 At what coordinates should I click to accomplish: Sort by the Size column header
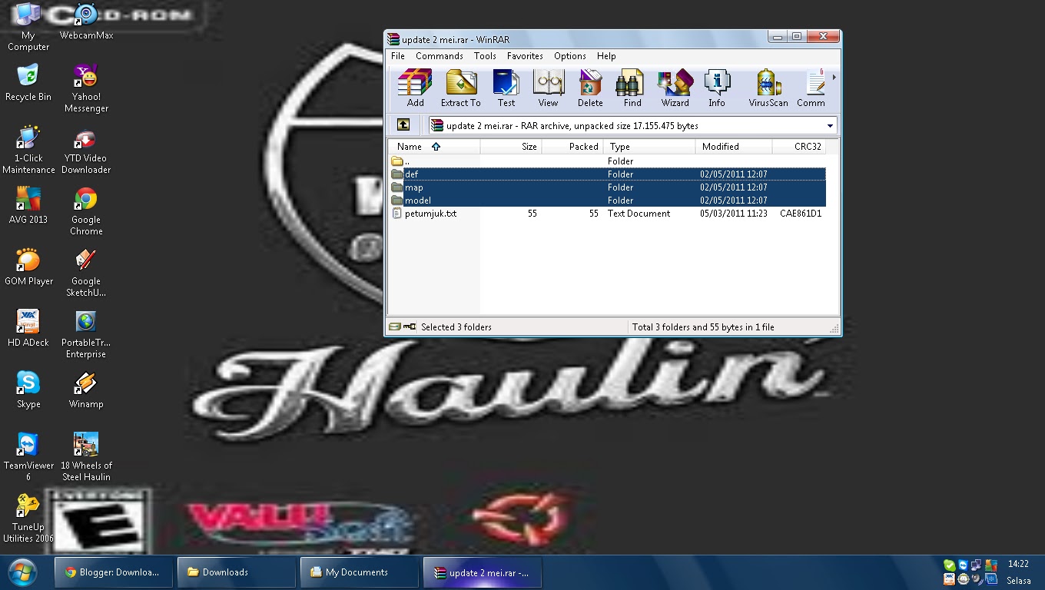pyautogui.click(x=511, y=147)
